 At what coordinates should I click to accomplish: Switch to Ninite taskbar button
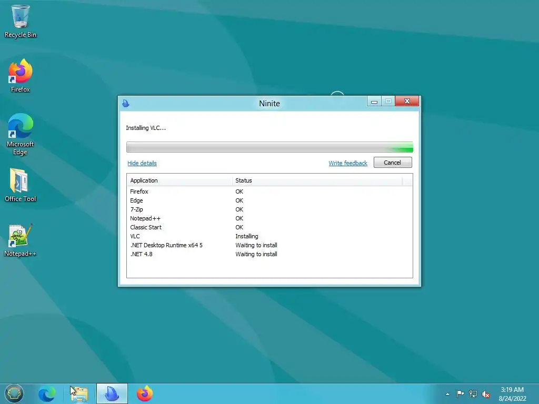112,393
